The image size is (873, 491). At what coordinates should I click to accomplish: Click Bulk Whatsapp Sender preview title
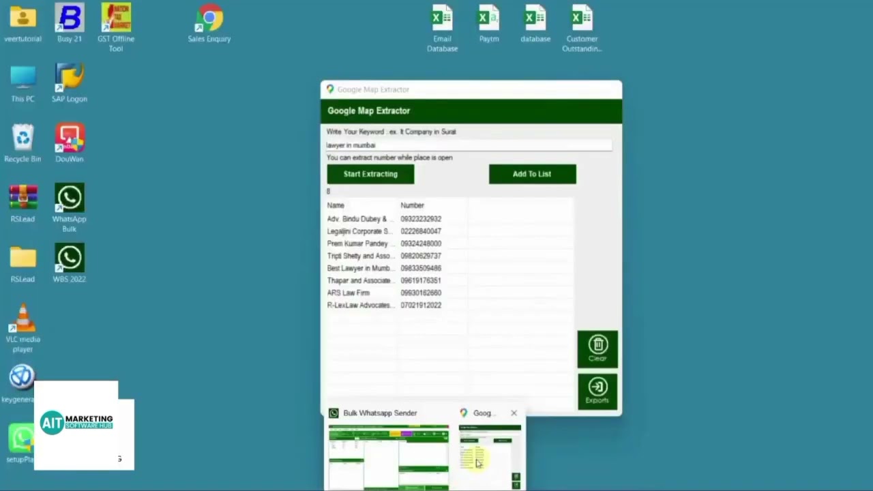pos(380,413)
